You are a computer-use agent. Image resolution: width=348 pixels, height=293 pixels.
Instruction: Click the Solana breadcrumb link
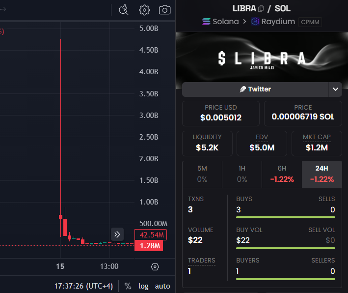click(225, 22)
